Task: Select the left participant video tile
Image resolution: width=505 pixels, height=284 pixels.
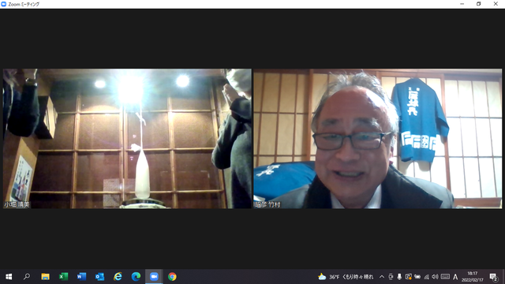Action: click(x=127, y=139)
